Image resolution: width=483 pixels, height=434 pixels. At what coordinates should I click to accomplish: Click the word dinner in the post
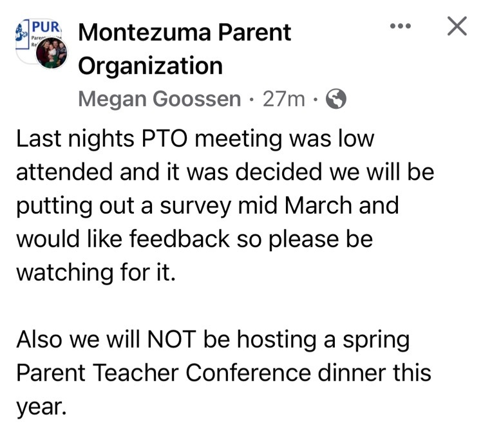[352, 373]
